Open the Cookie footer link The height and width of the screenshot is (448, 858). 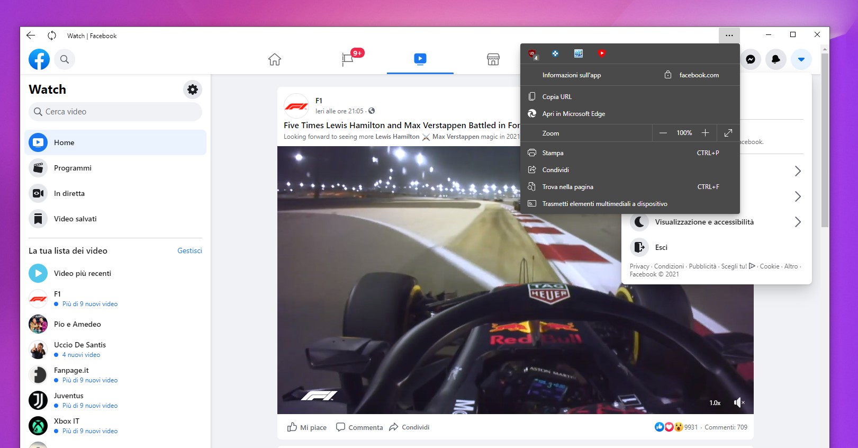770,266
